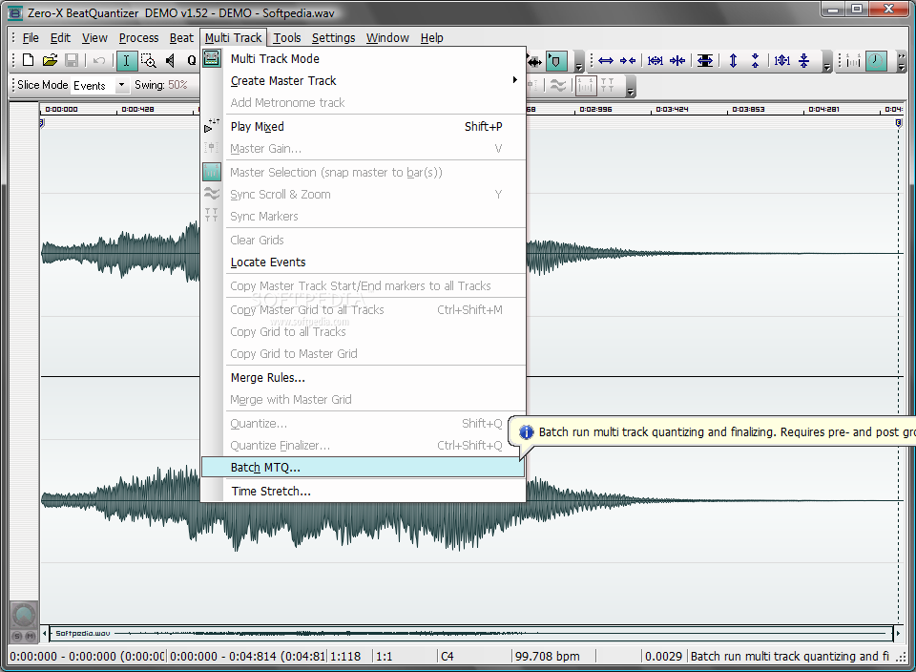Screen dimensions: 916x672
Task: Open the Process menu
Action: click(x=138, y=38)
